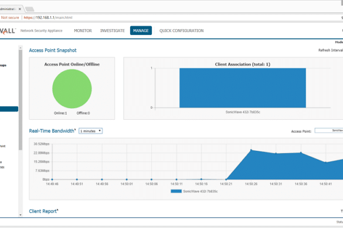Click 'SonicWave 432i 7b835c' under client chart
Screen dimensions: 343x228
click(x=243, y=112)
